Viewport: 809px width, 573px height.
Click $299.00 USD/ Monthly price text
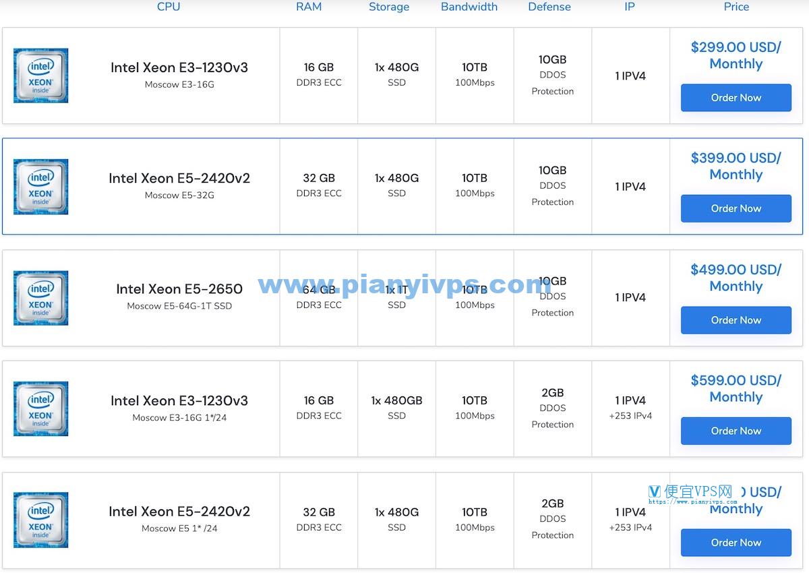736,56
